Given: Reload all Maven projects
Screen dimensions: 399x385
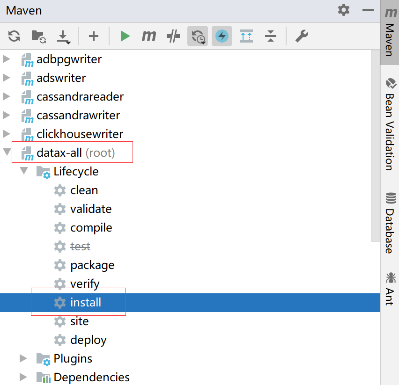Looking at the screenshot, I should click(14, 36).
